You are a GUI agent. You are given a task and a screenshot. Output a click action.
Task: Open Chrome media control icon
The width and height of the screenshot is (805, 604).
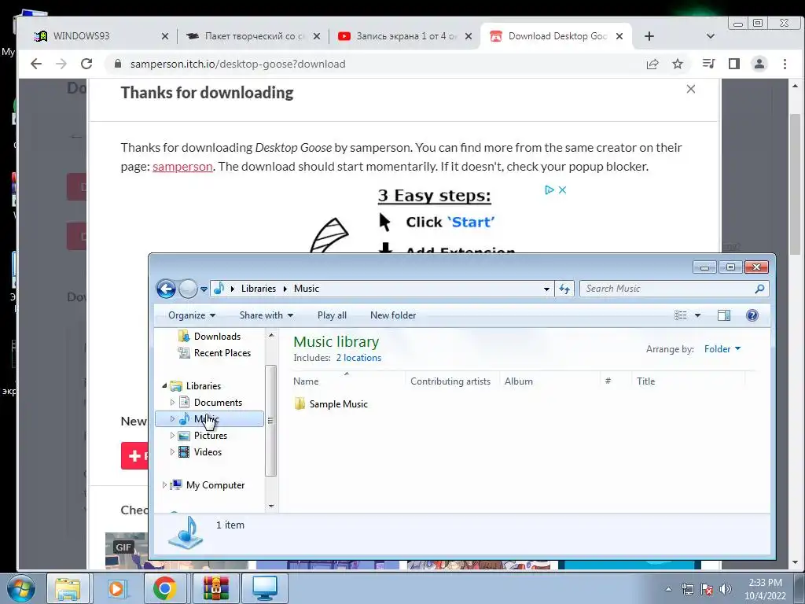(708, 64)
